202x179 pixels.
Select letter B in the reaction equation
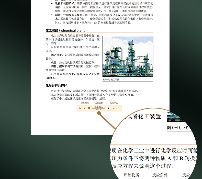click(x=89, y=108)
